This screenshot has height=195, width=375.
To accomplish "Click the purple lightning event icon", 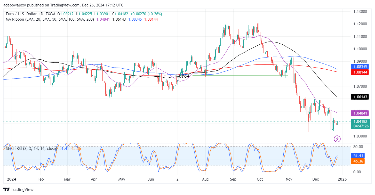I will pyautogui.click(x=337, y=139).
